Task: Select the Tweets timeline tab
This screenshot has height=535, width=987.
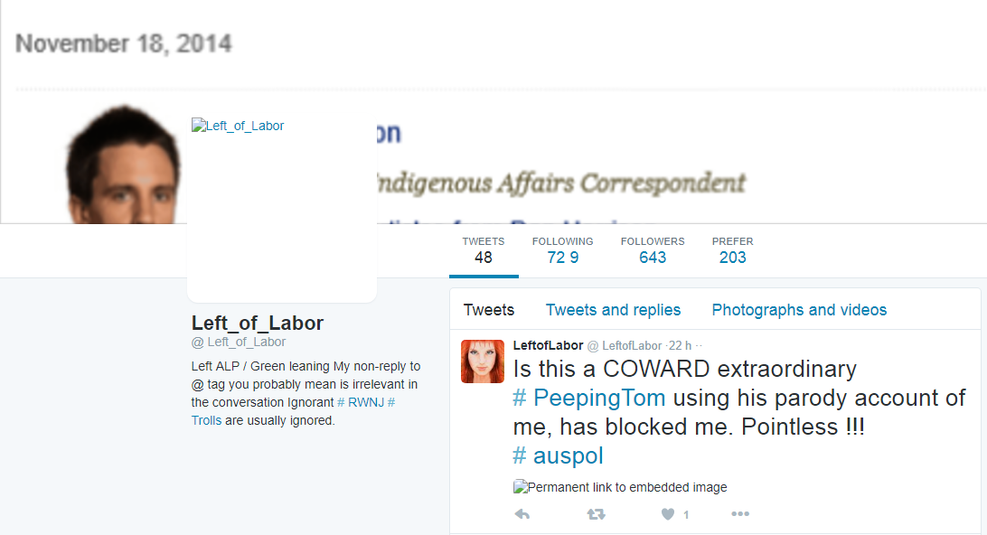Action: [489, 310]
